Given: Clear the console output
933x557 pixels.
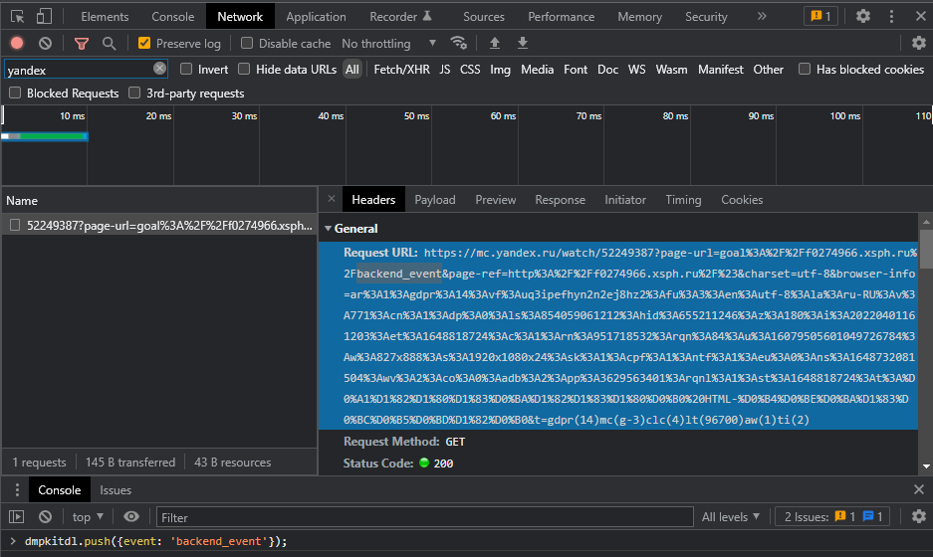Looking at the screenshot, I should (x=45, y=516).
